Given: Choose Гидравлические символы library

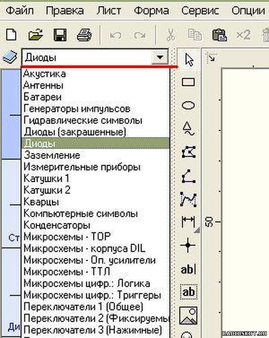Looking at the screenshot, I should (95, 121).
